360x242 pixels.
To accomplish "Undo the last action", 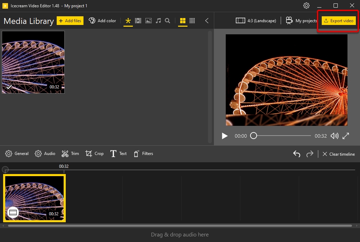I will pos(297,154).
